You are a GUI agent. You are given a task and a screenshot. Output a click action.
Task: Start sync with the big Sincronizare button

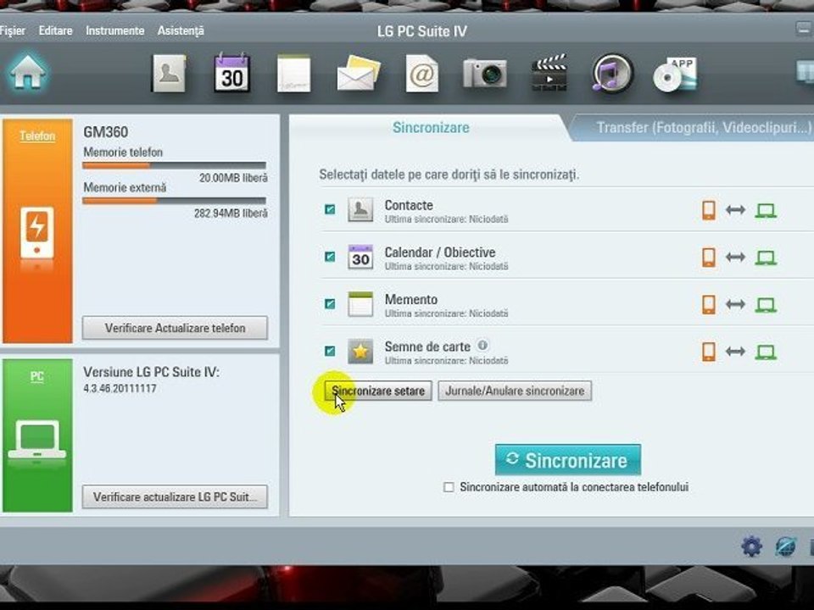[568, 459]
